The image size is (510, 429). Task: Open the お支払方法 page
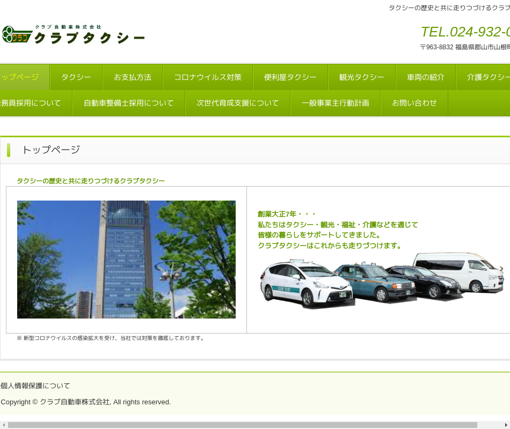[133, 77]
